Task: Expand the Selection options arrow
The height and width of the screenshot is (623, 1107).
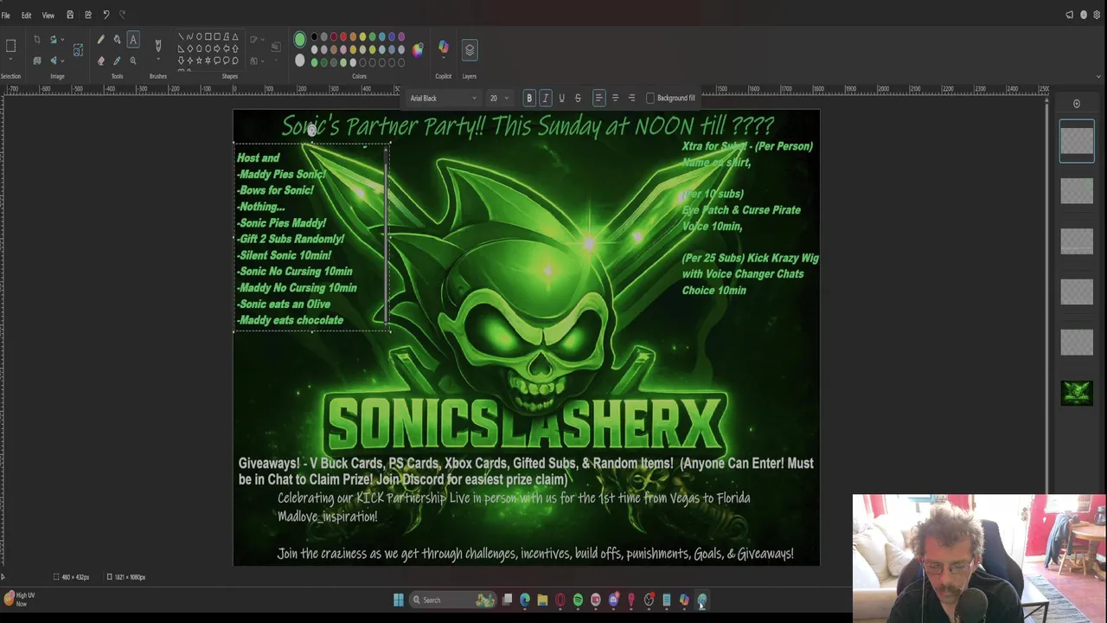Action: pos(11,60)
